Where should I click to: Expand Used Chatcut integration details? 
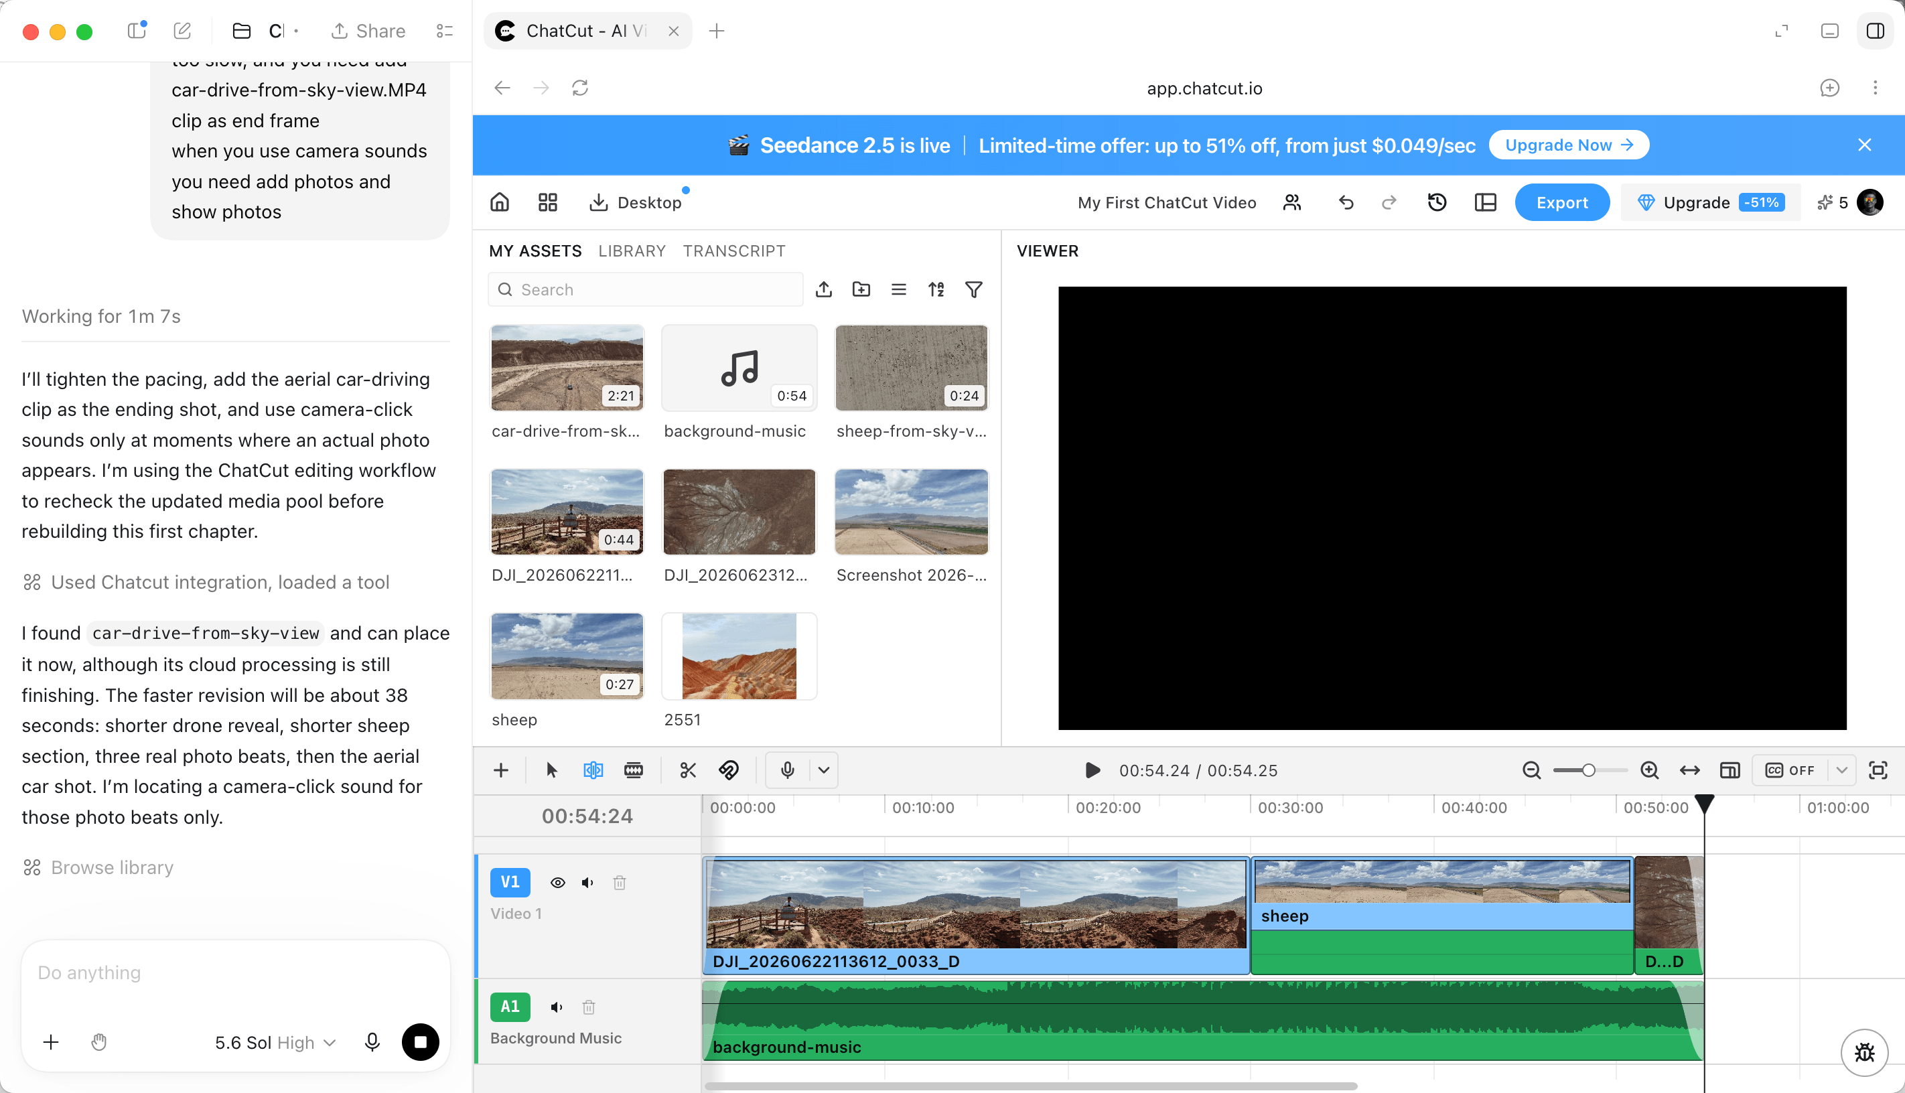[x=206, y=583]
